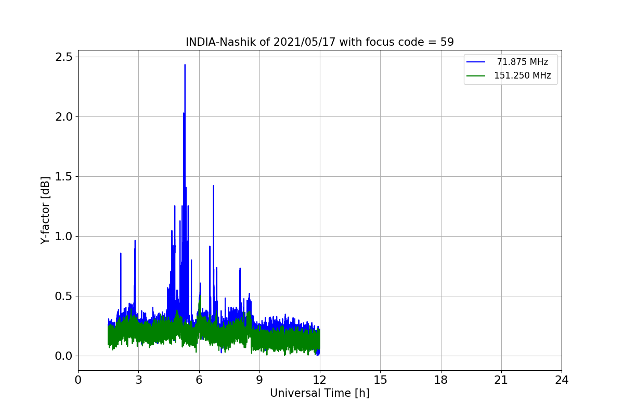Select the 71.875 MHz legend label
This screenshot has height=416, width=624.
click(x=523, y=62)
